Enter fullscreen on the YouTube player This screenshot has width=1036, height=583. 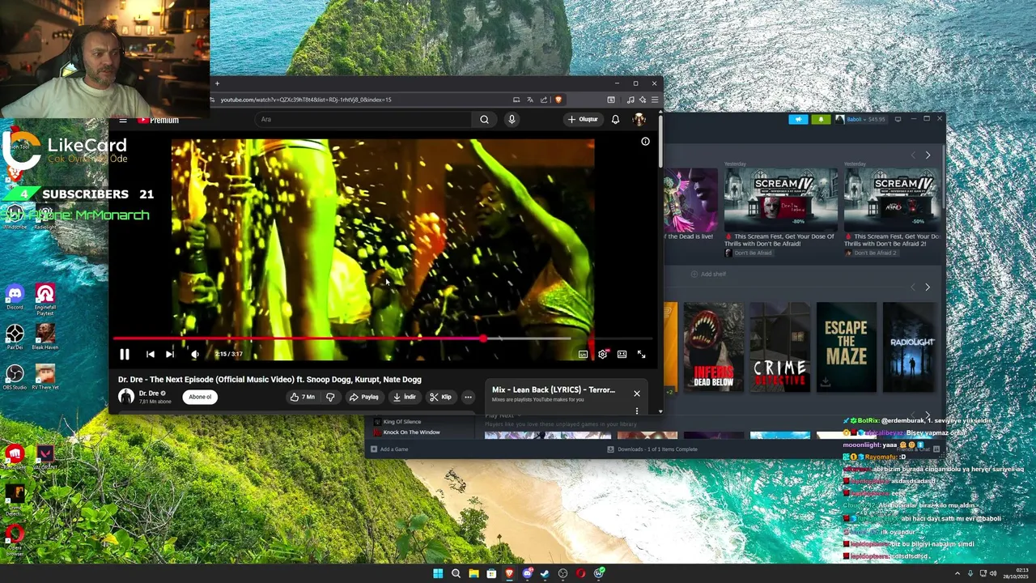click(641, 354)
